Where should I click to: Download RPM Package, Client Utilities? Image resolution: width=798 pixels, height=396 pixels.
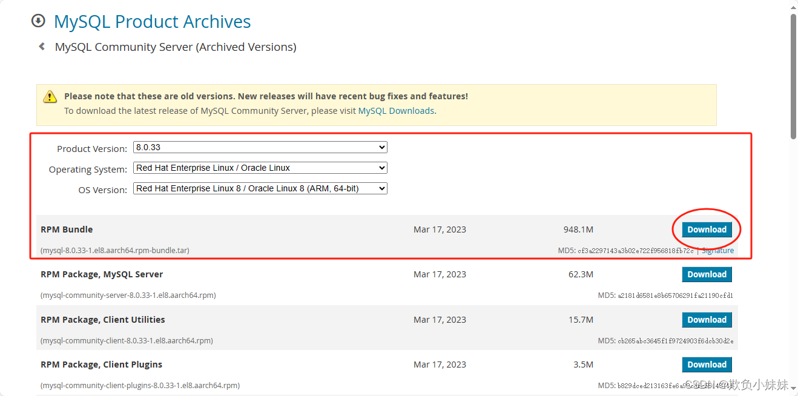tap(707, 320)
